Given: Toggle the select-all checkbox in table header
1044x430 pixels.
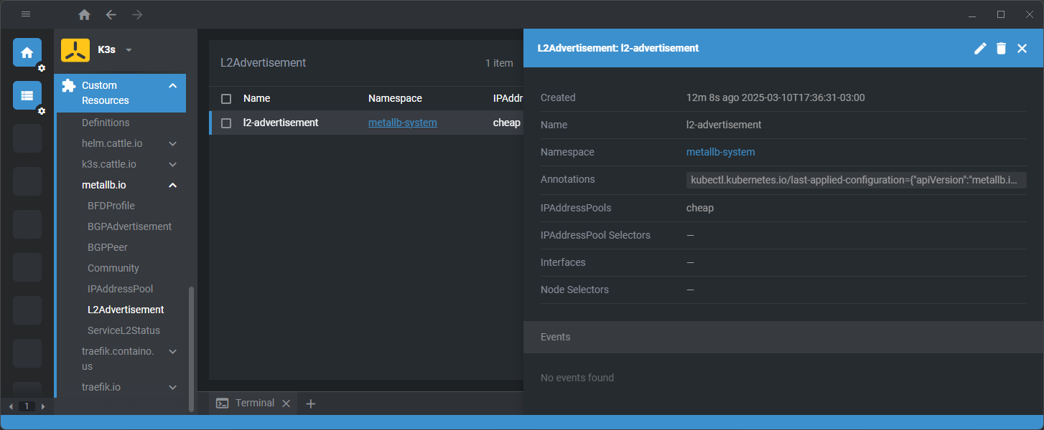Looking at the screenshot, I should pos(226,98).
